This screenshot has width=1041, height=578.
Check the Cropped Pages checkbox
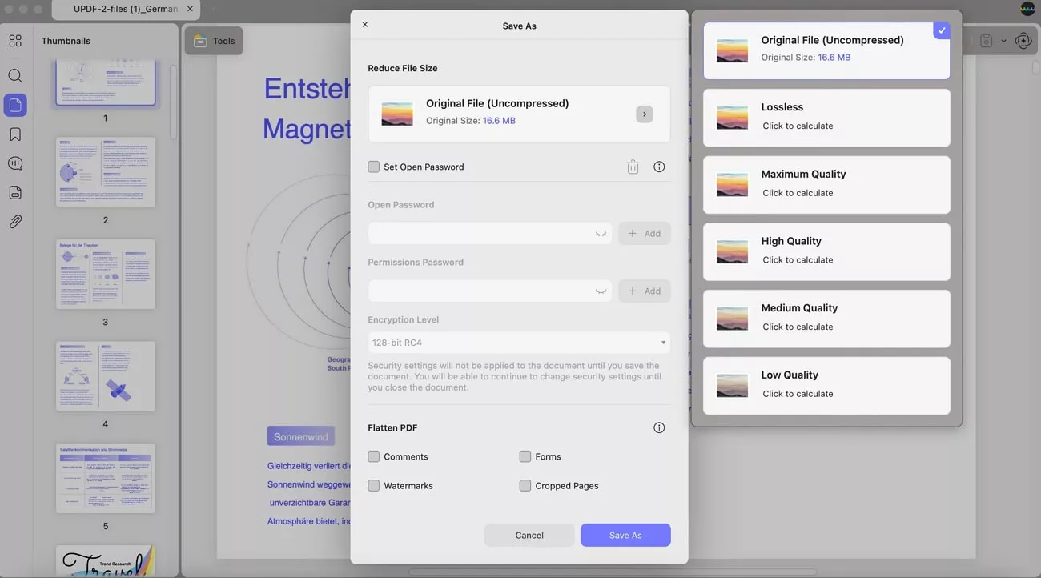pos(525,486)
